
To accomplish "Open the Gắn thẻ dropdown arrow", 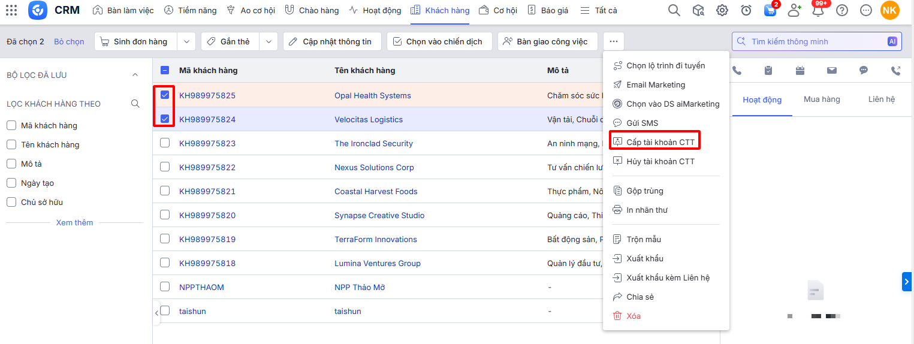I will point(269,41).
